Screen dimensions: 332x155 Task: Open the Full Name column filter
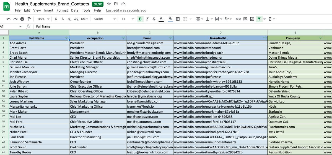(66, 38)
